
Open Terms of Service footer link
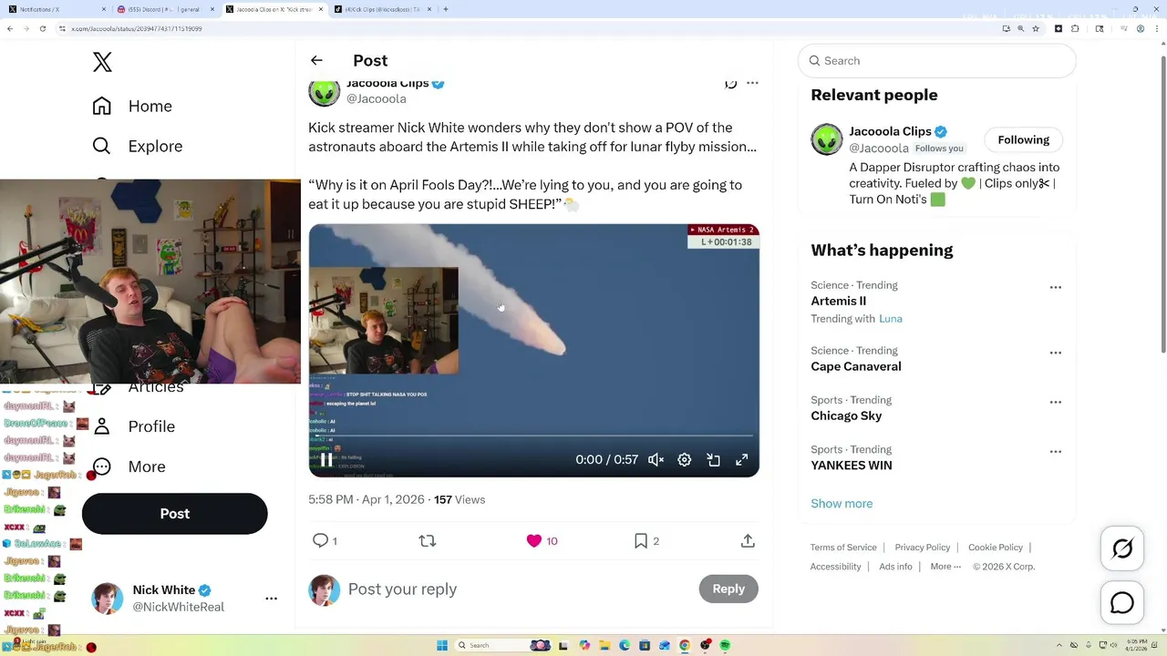coord(843,548)
